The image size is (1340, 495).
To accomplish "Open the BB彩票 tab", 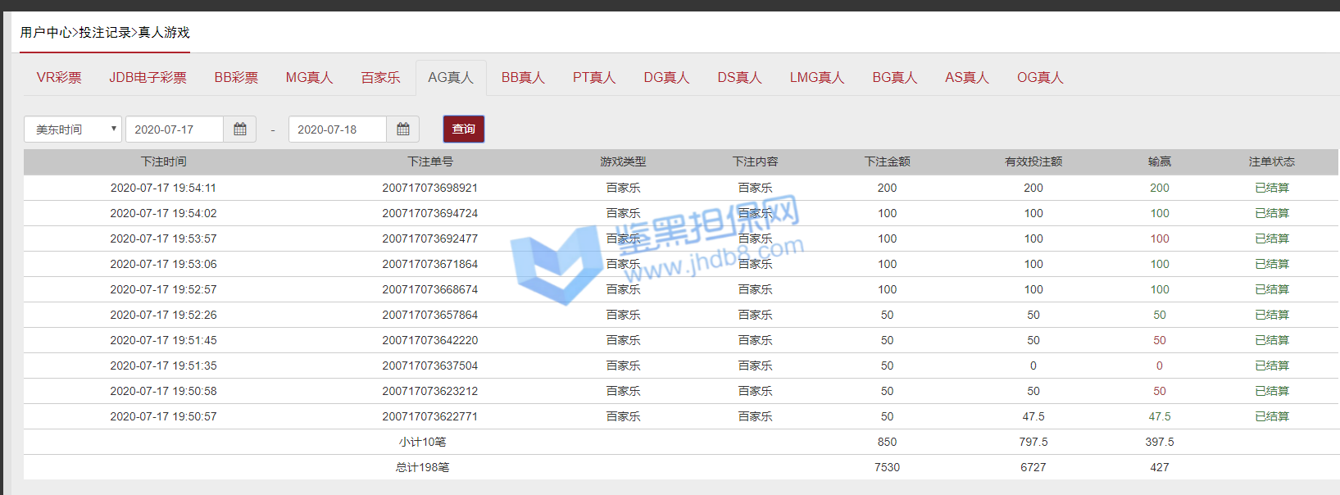I will tap(236, 78).
